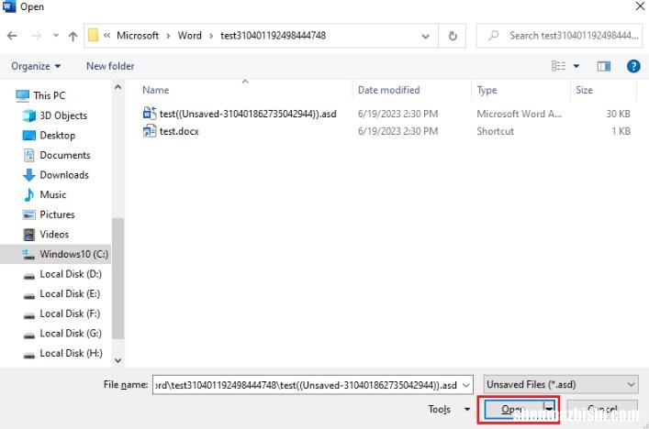Click into the search box

tap(559, 36)
